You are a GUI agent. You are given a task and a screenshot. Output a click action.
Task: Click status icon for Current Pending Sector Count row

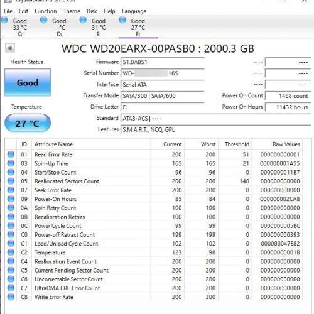(11, 270)
